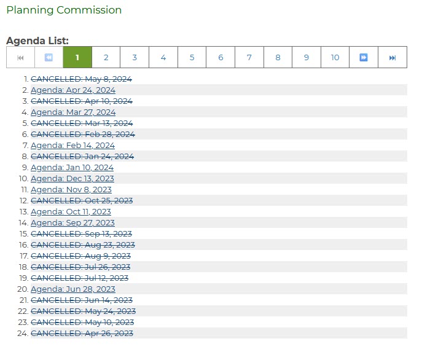Navigate to page 7 in pagination
422x360 pixels.
pos(249,57)
